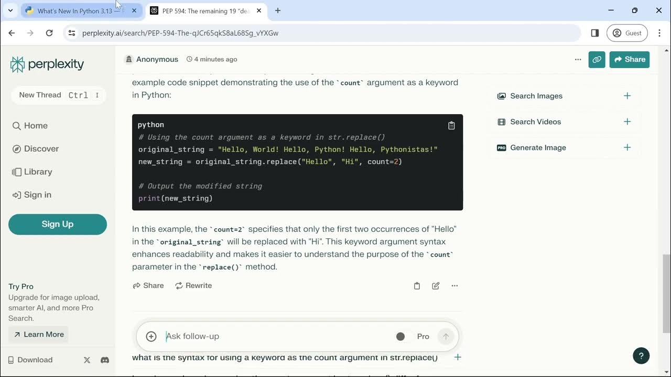
Task: Expand Search Videos with plus
Action: tap(627, 121)
